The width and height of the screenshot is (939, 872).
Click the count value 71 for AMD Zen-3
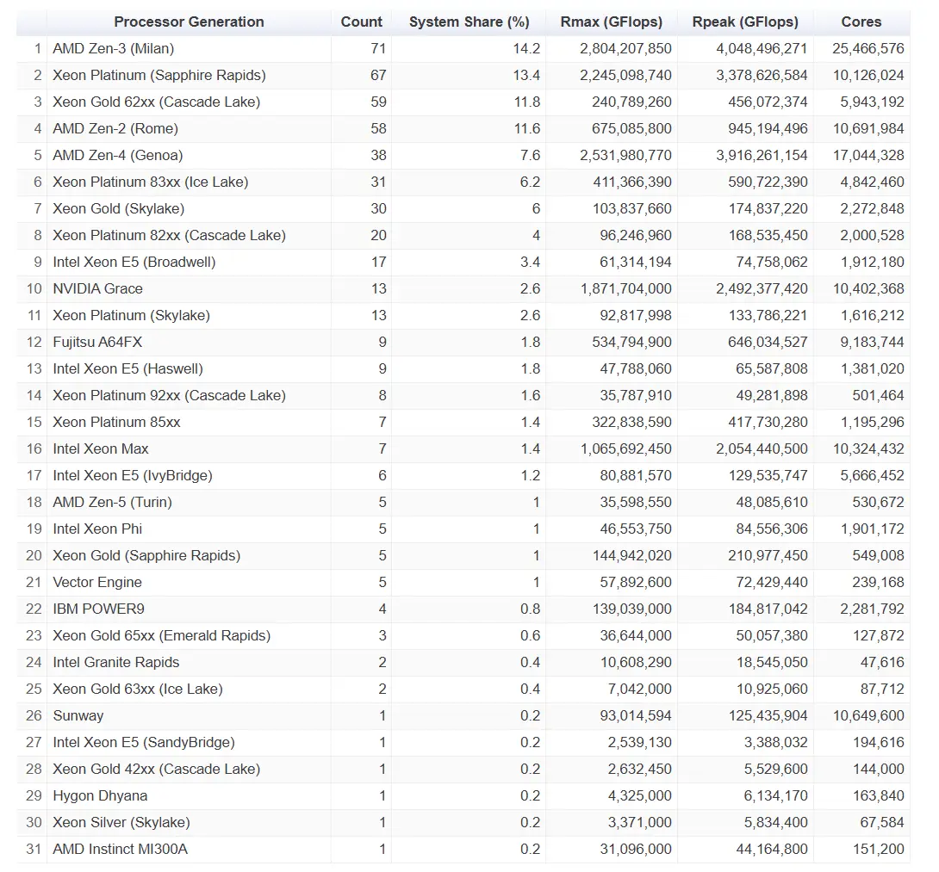378,48
